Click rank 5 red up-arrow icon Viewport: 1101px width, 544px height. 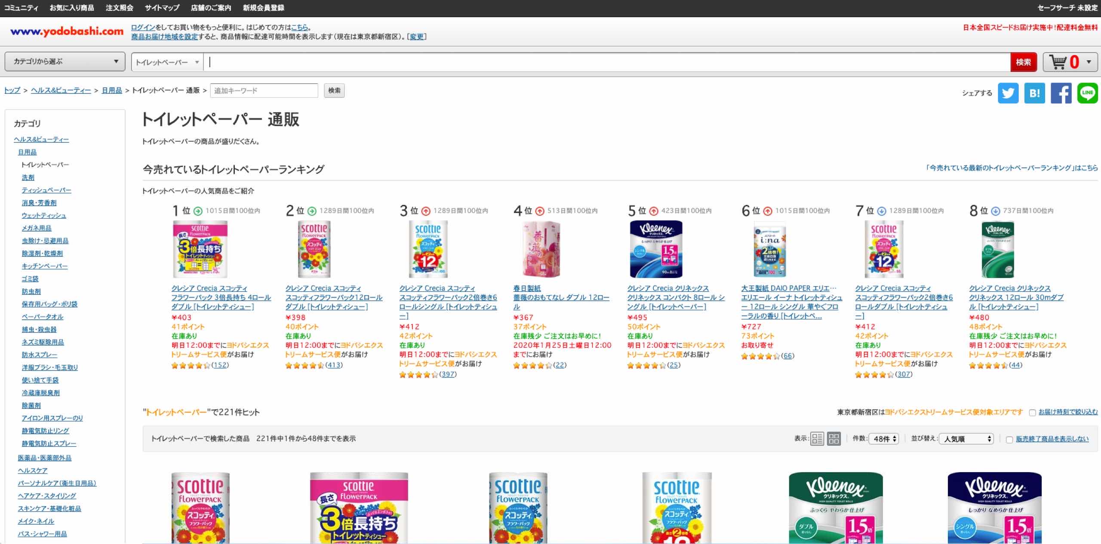pyautogui.click(x=654, y=211)
